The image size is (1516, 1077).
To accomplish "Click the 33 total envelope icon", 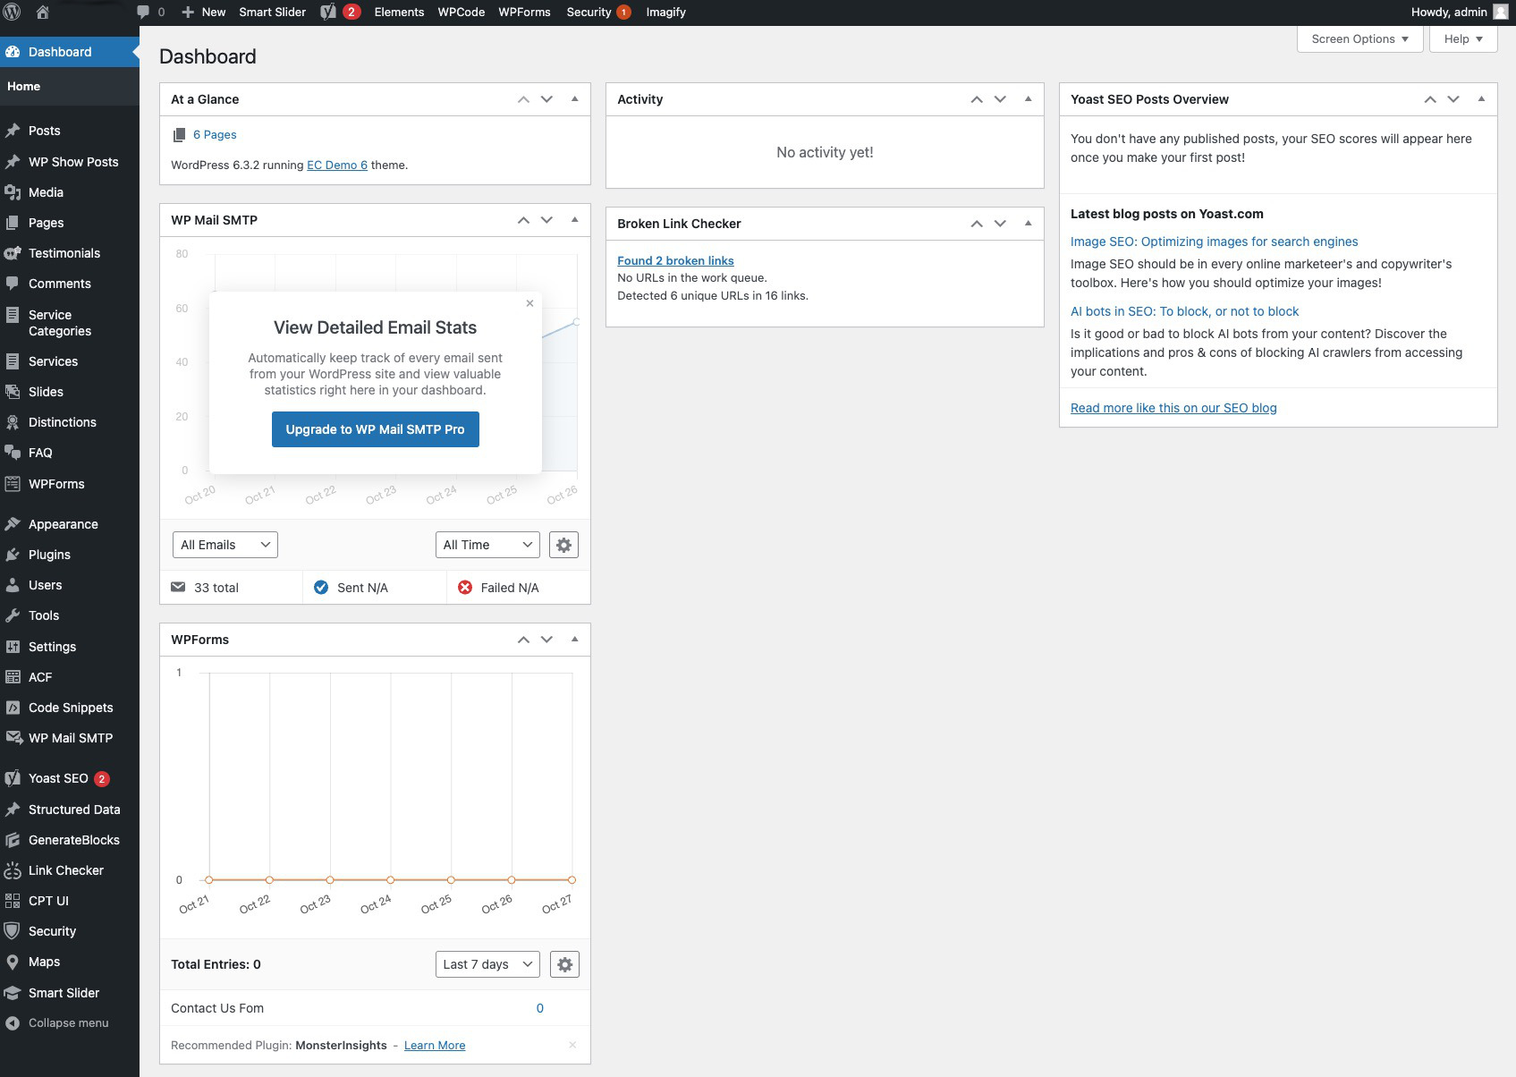I will (178, 588).
